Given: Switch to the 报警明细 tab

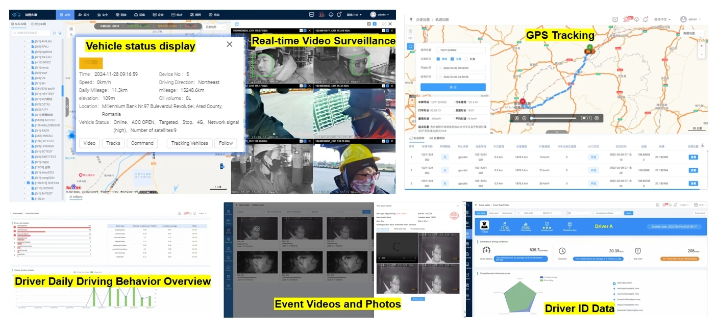Looking at the screenshot, I should point(437,138).
